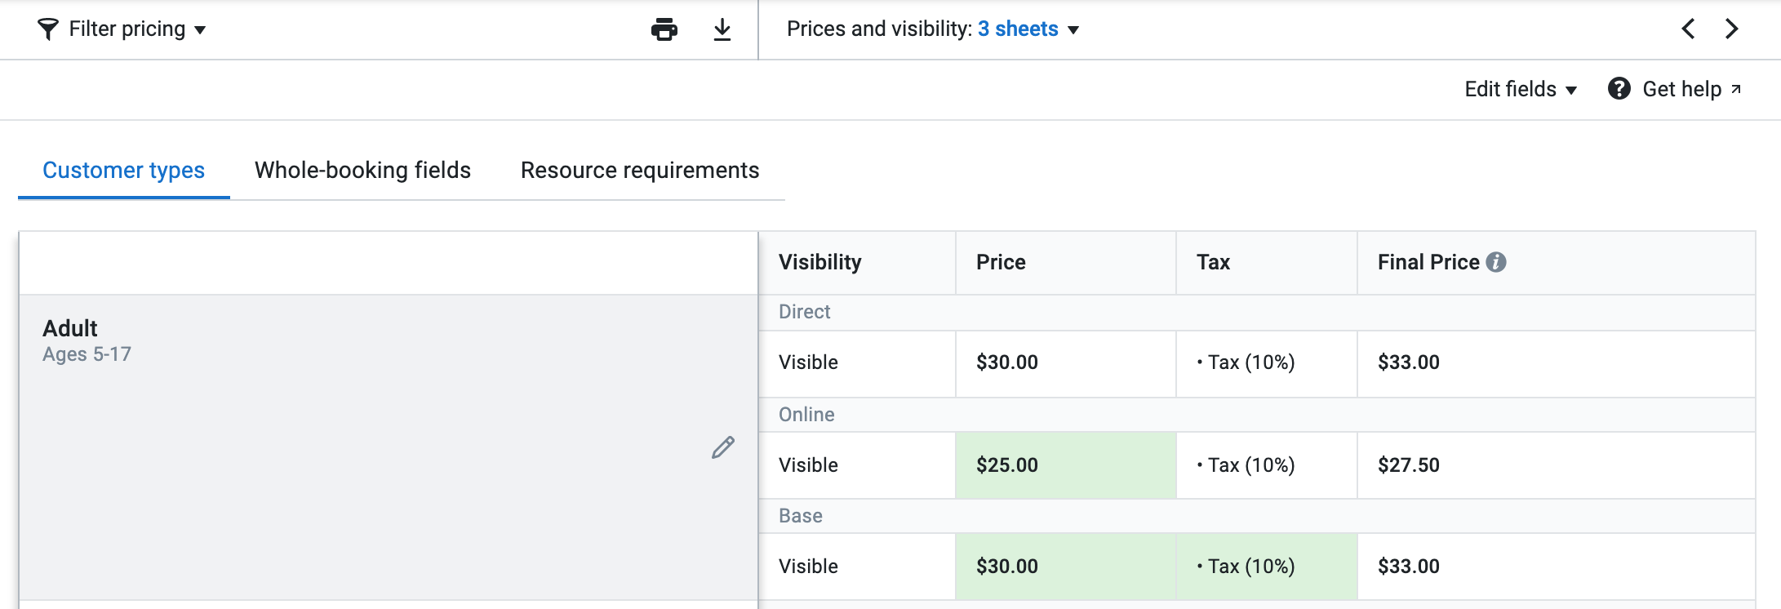The height and width of the screenshot is (609, 1781).
Task: Click the Online $25.00 price cell
Action: (x=1066, y=465)
